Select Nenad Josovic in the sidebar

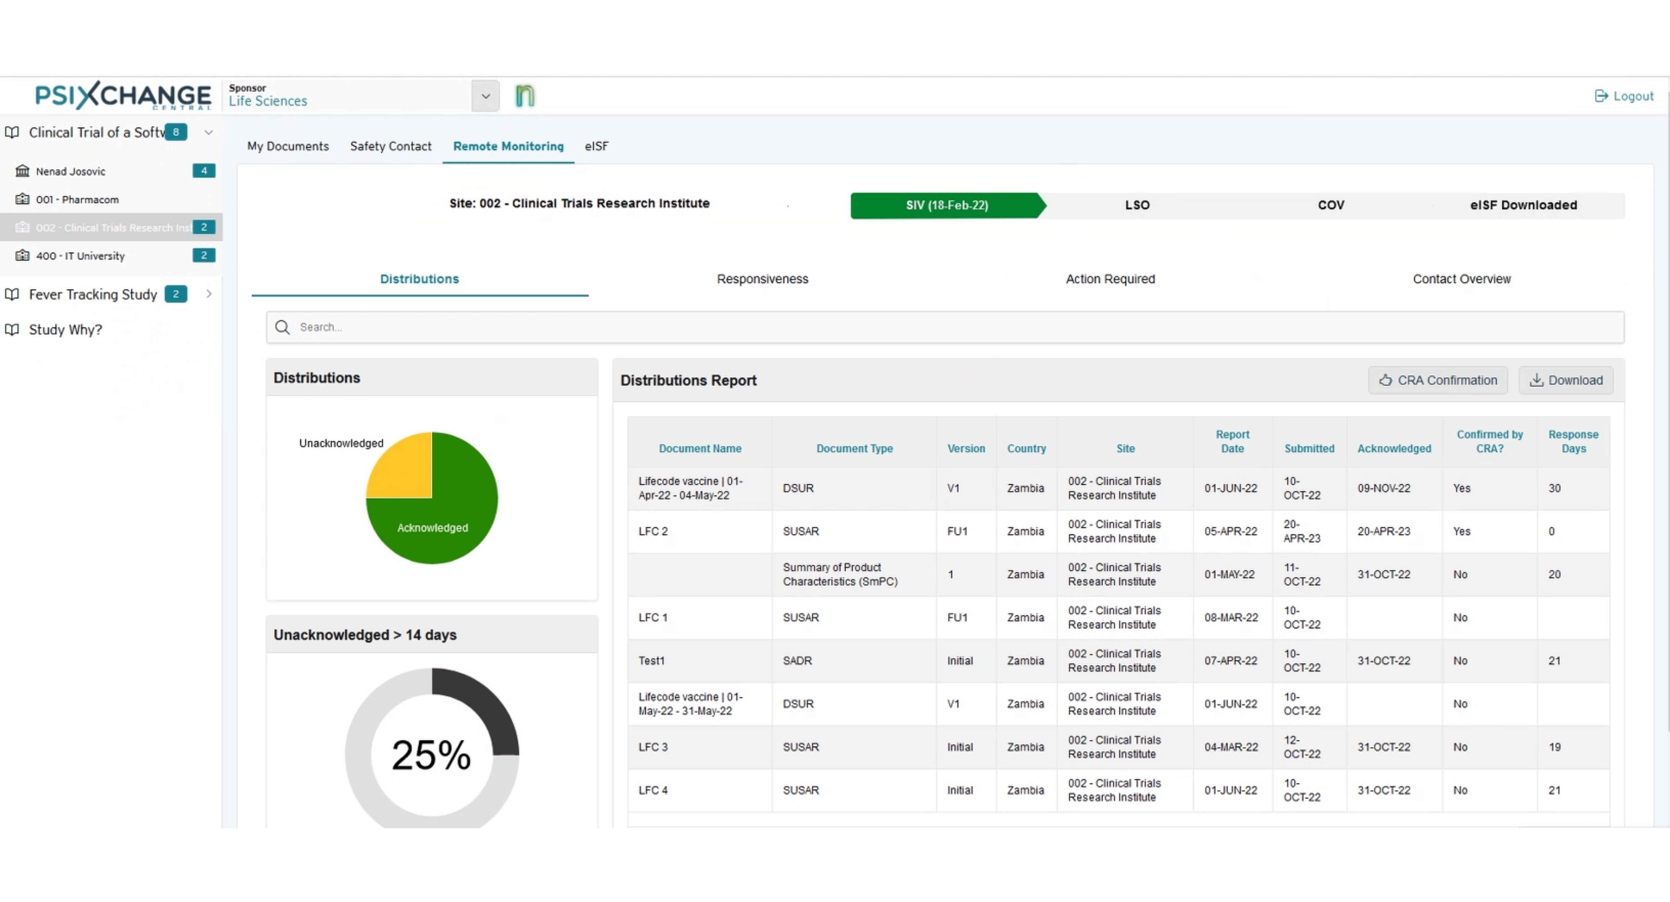pyautogui.click(x=71, y=171)
